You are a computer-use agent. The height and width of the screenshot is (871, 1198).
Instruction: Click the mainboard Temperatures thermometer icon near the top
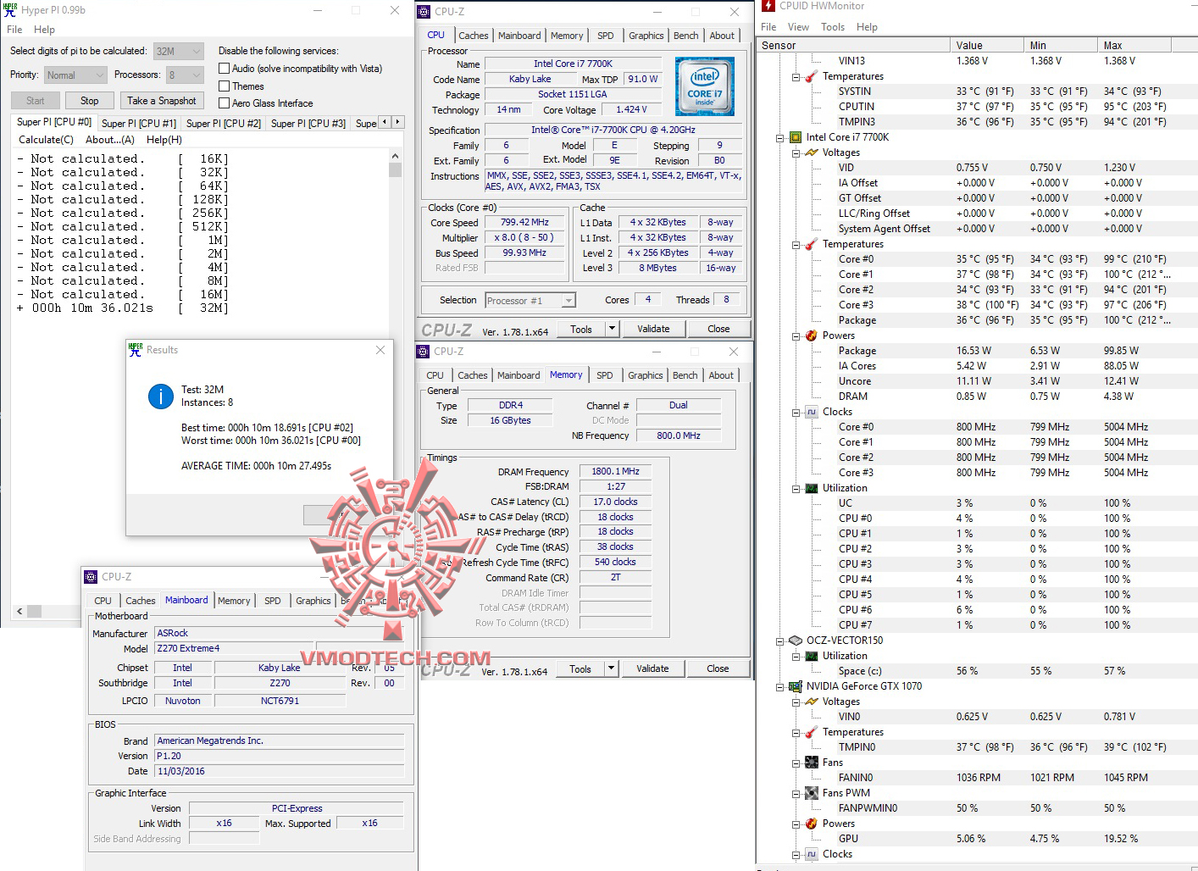(x=811, y=76)
